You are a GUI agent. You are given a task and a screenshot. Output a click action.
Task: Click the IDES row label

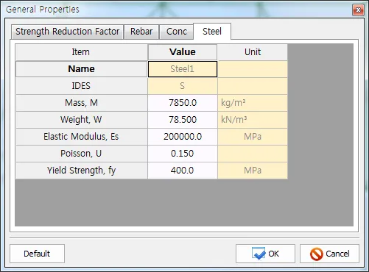pos(81,86)
